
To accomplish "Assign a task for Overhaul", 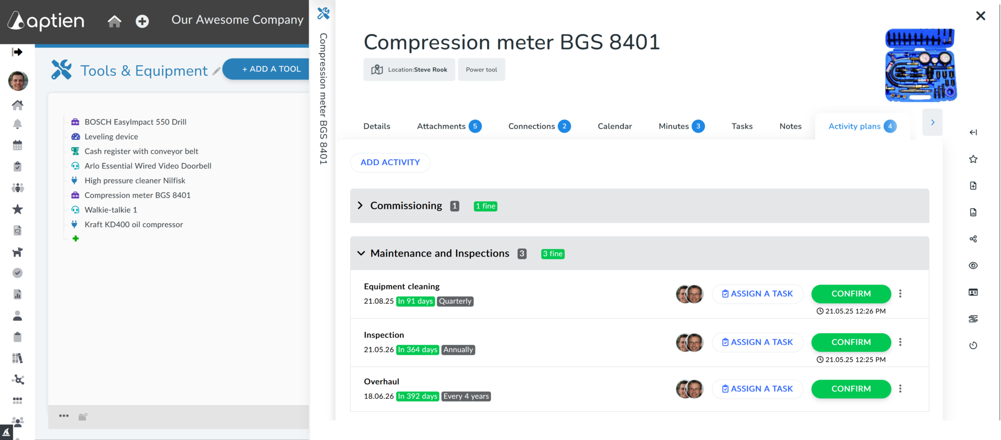I will (x=757, y=389).
